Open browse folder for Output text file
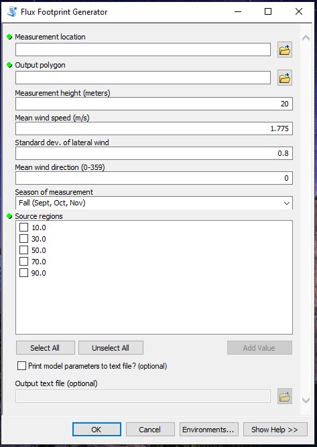The image size is (317, 447). point(285,396)
